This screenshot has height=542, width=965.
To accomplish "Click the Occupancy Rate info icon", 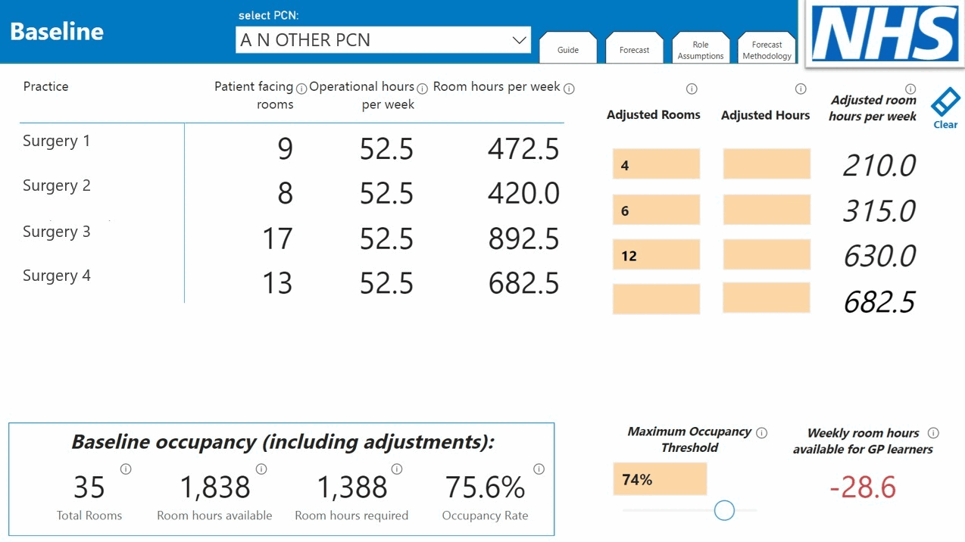I will tap(539, 469).
